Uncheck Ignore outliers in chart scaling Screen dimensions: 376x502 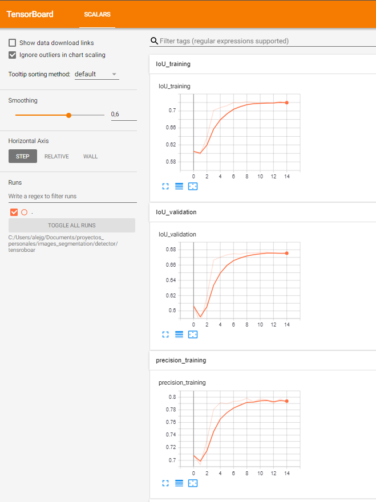click(12, 55)
